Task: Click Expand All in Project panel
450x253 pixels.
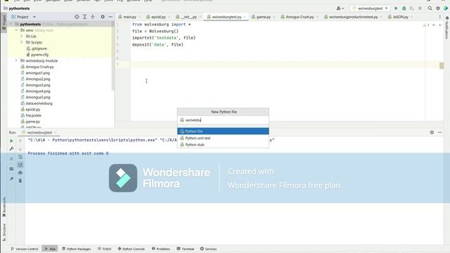Action: pos(84,17)
